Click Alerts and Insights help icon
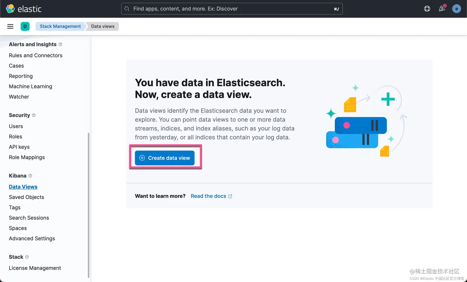 (x=61, y=44)
